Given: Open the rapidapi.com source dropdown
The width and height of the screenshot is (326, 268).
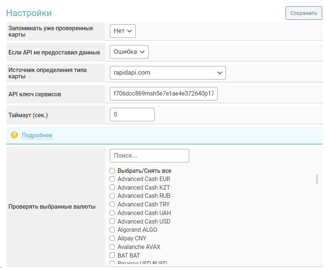Looking at the screenshot, I should click(167, 73).
